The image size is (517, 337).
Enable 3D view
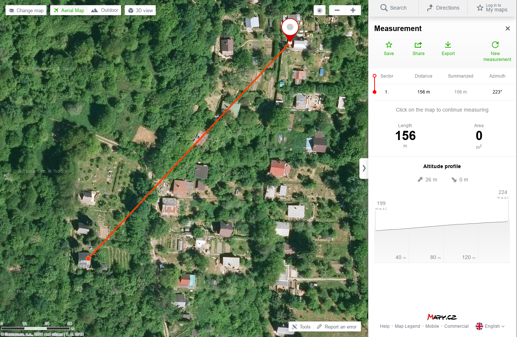pos(140,10)
